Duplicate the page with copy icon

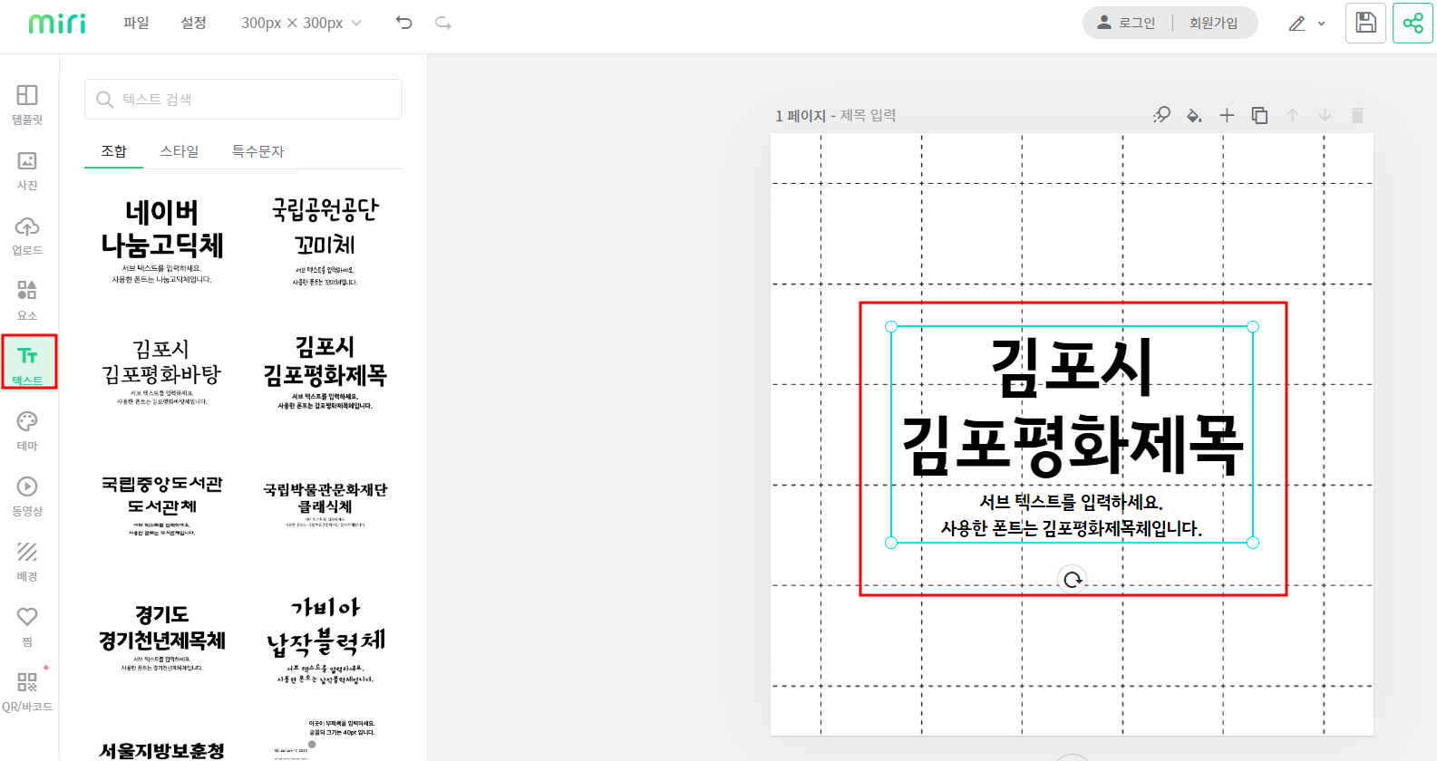point(1259,115)
